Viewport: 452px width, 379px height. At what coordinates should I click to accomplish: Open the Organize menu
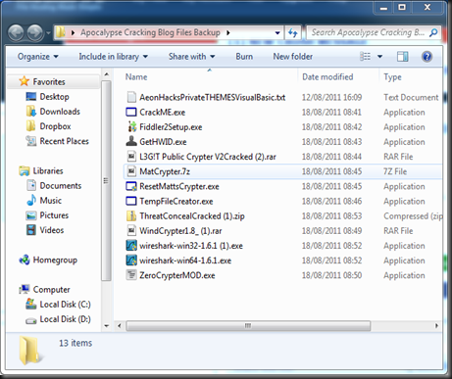(x=38, y=57)
